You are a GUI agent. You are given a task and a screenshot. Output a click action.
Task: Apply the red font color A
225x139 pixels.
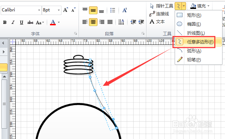(x=53, y=22)
